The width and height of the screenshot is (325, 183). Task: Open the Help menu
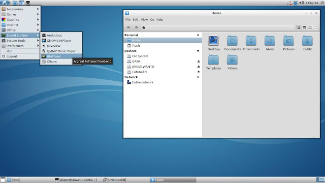point(160,19)
